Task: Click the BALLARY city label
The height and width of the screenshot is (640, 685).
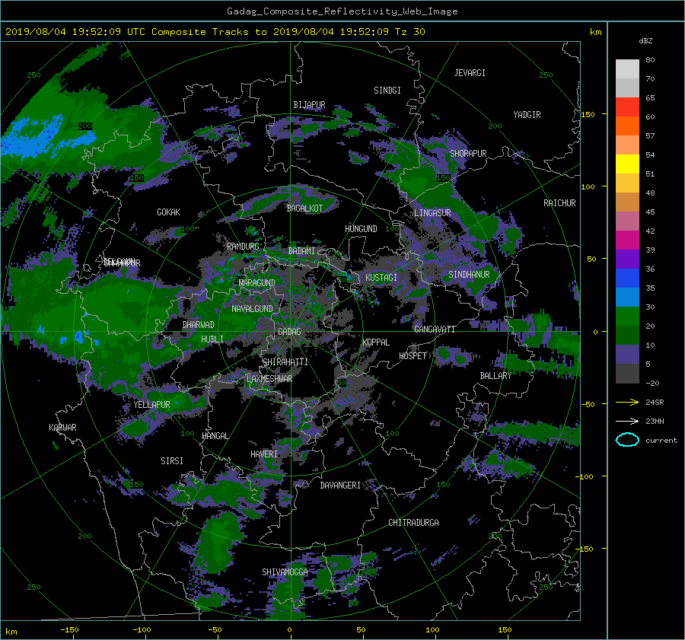Action: point(495,376)
